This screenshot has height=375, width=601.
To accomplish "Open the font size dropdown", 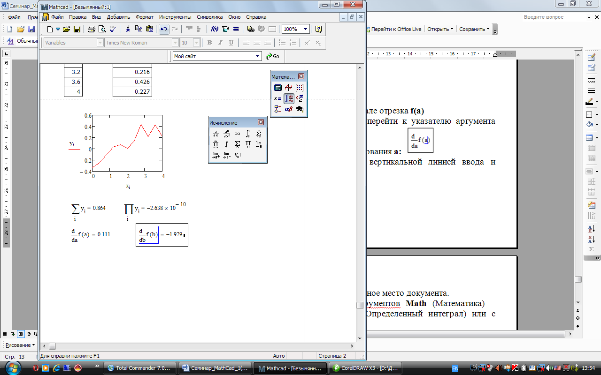I will pyautogui.click(x=197, y=43).
